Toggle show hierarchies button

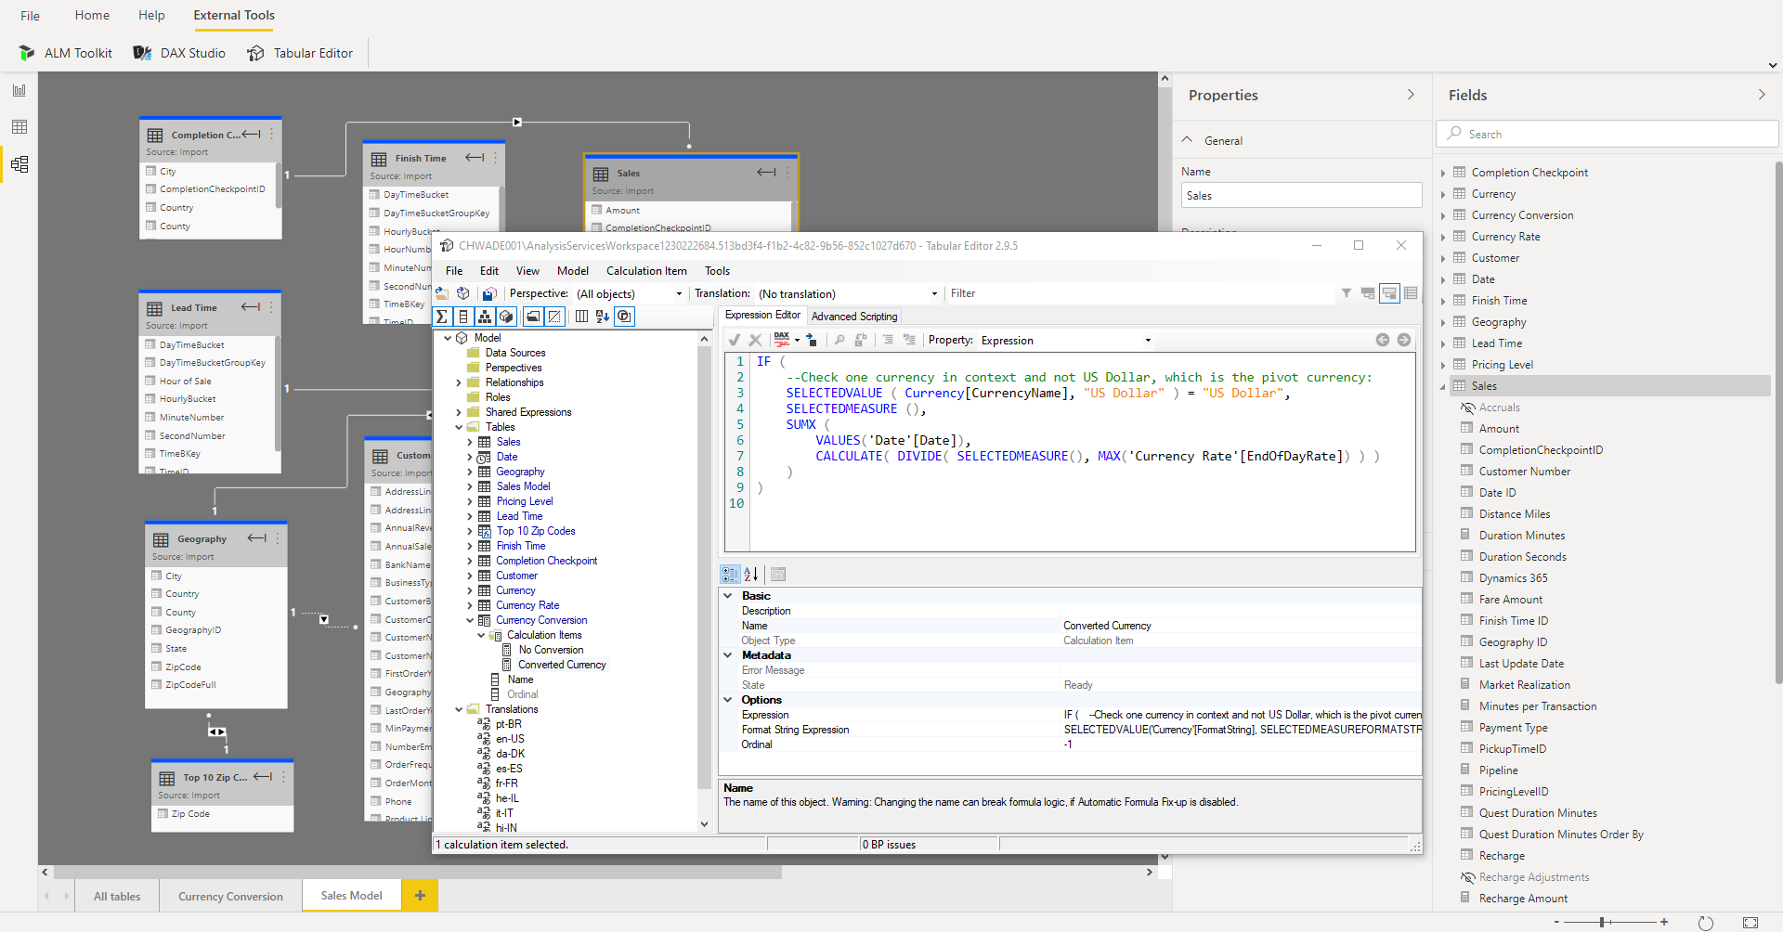pos(485,317)
